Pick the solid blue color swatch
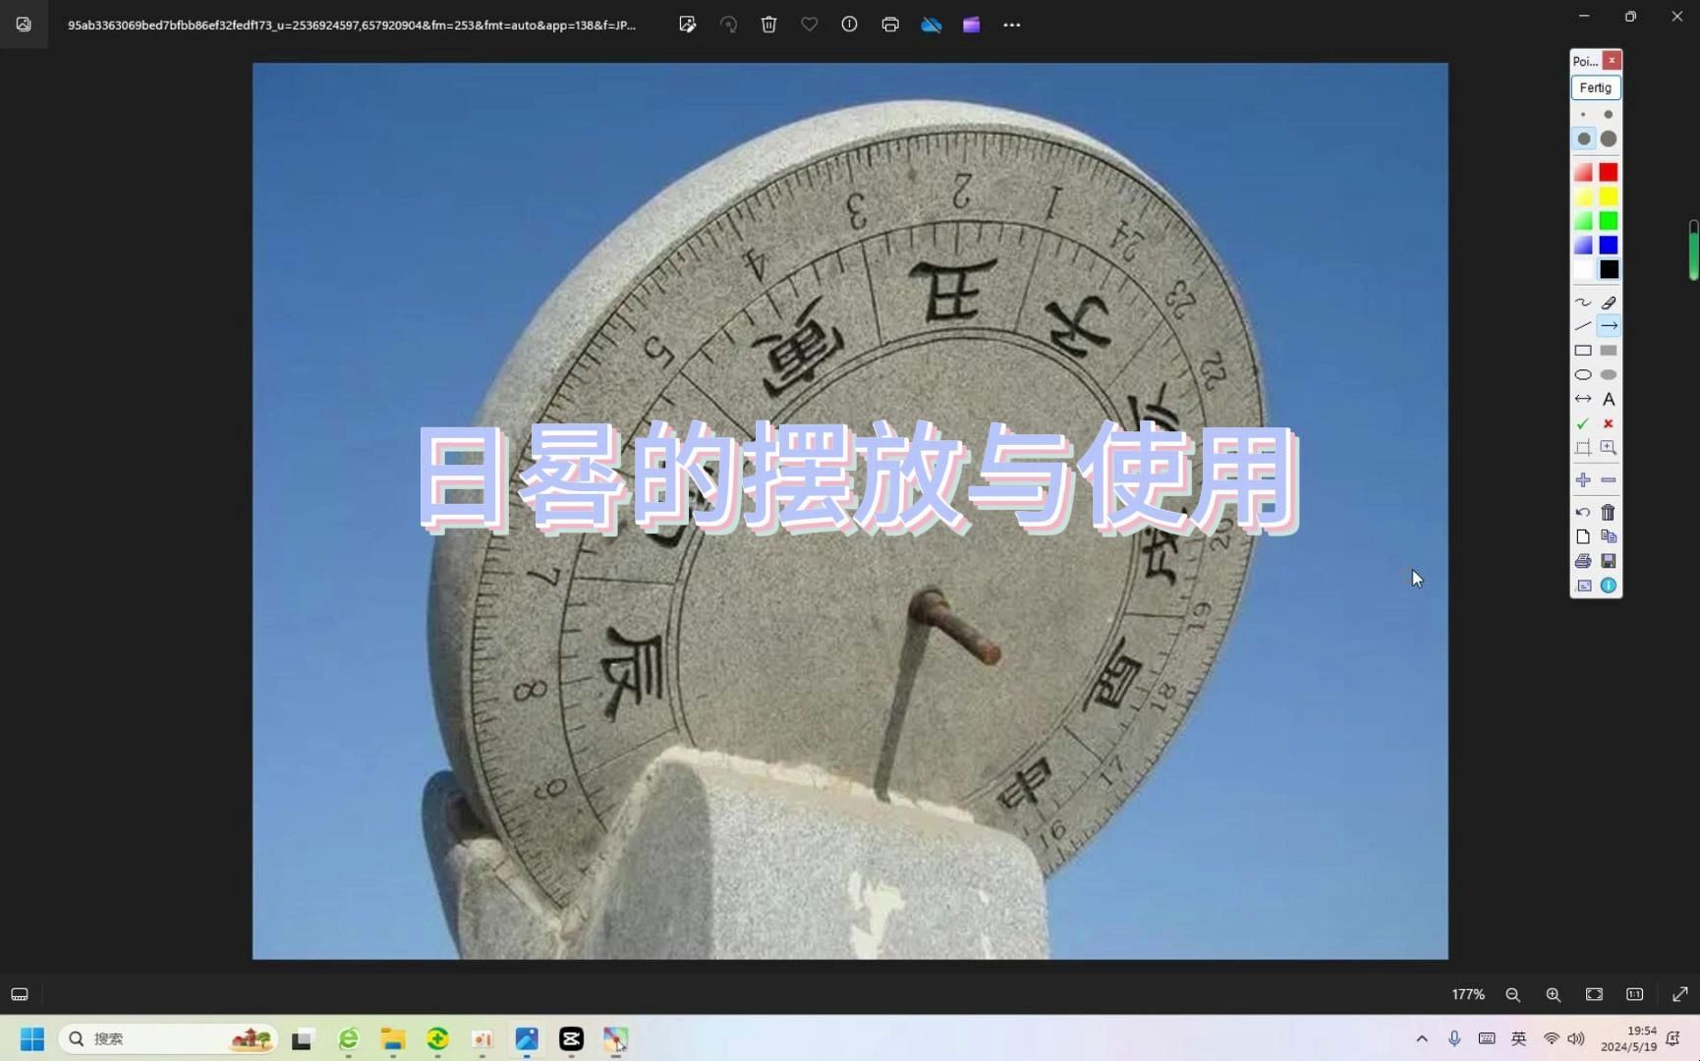 coord(1608,246)
